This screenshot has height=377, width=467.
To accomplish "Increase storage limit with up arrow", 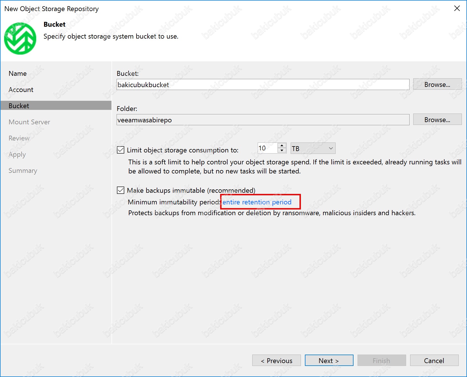I will pos(282,146).
